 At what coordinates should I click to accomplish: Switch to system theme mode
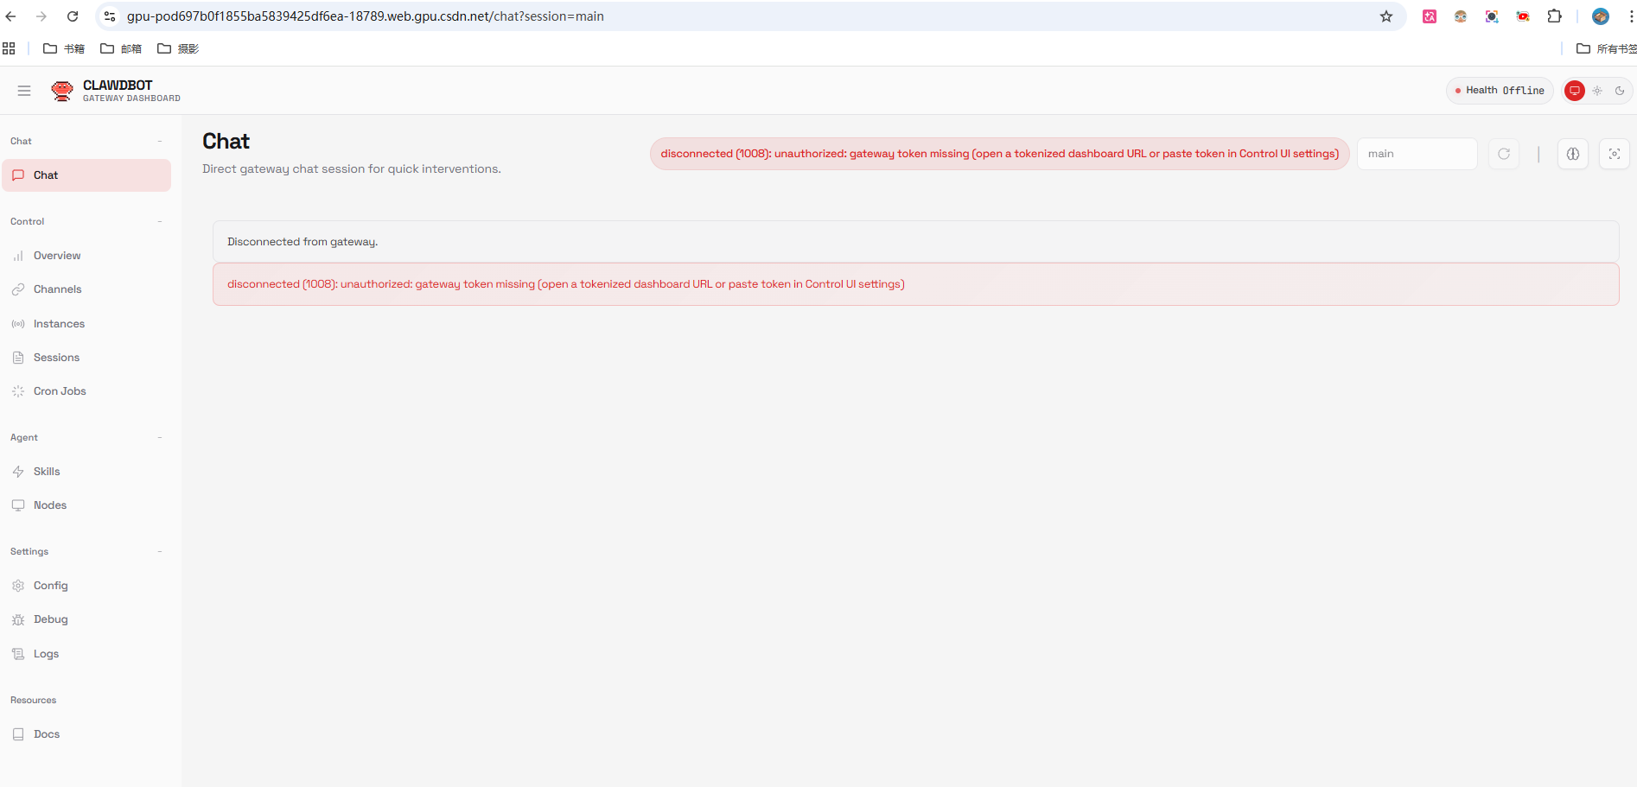[1575, 91]
